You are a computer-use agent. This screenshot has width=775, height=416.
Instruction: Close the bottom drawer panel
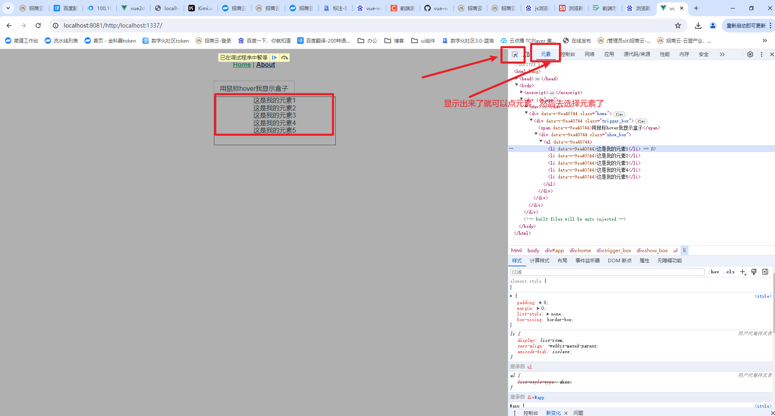(772, 413)
